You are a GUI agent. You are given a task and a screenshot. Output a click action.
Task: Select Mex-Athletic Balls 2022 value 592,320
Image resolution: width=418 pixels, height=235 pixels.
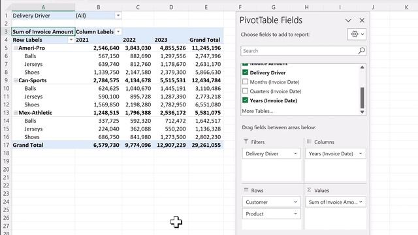tap(138, 121)
